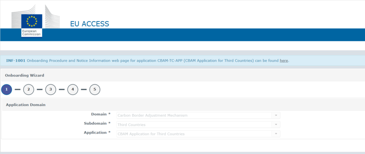Click the Onboarding Wizard panel header

[x=24, y=75]
